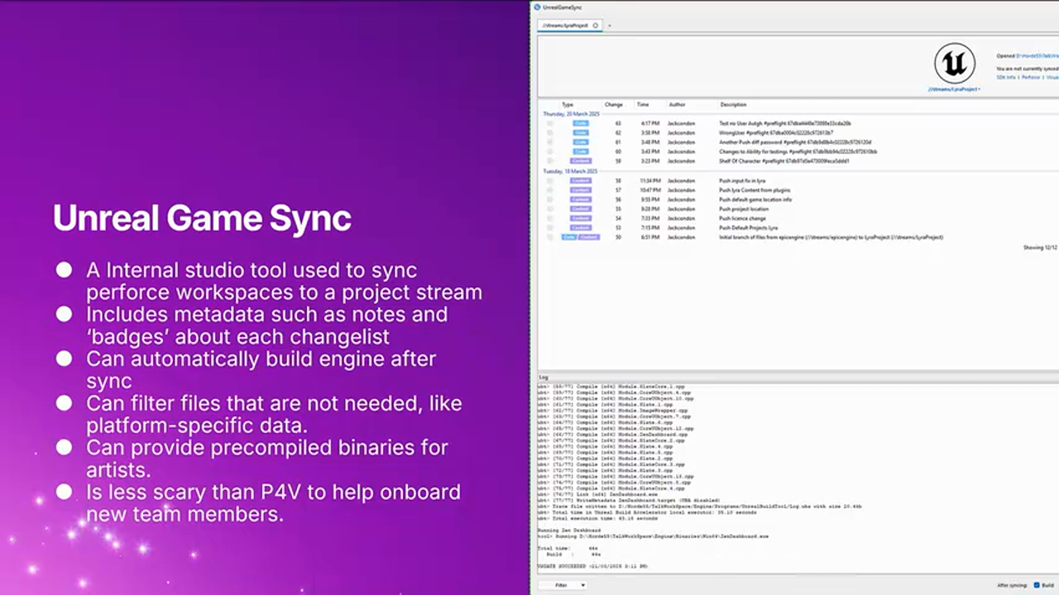Click the UnrealGameSync title bar icon
This screenshot has height=595, width=1059.
click(x=538, y=7)
